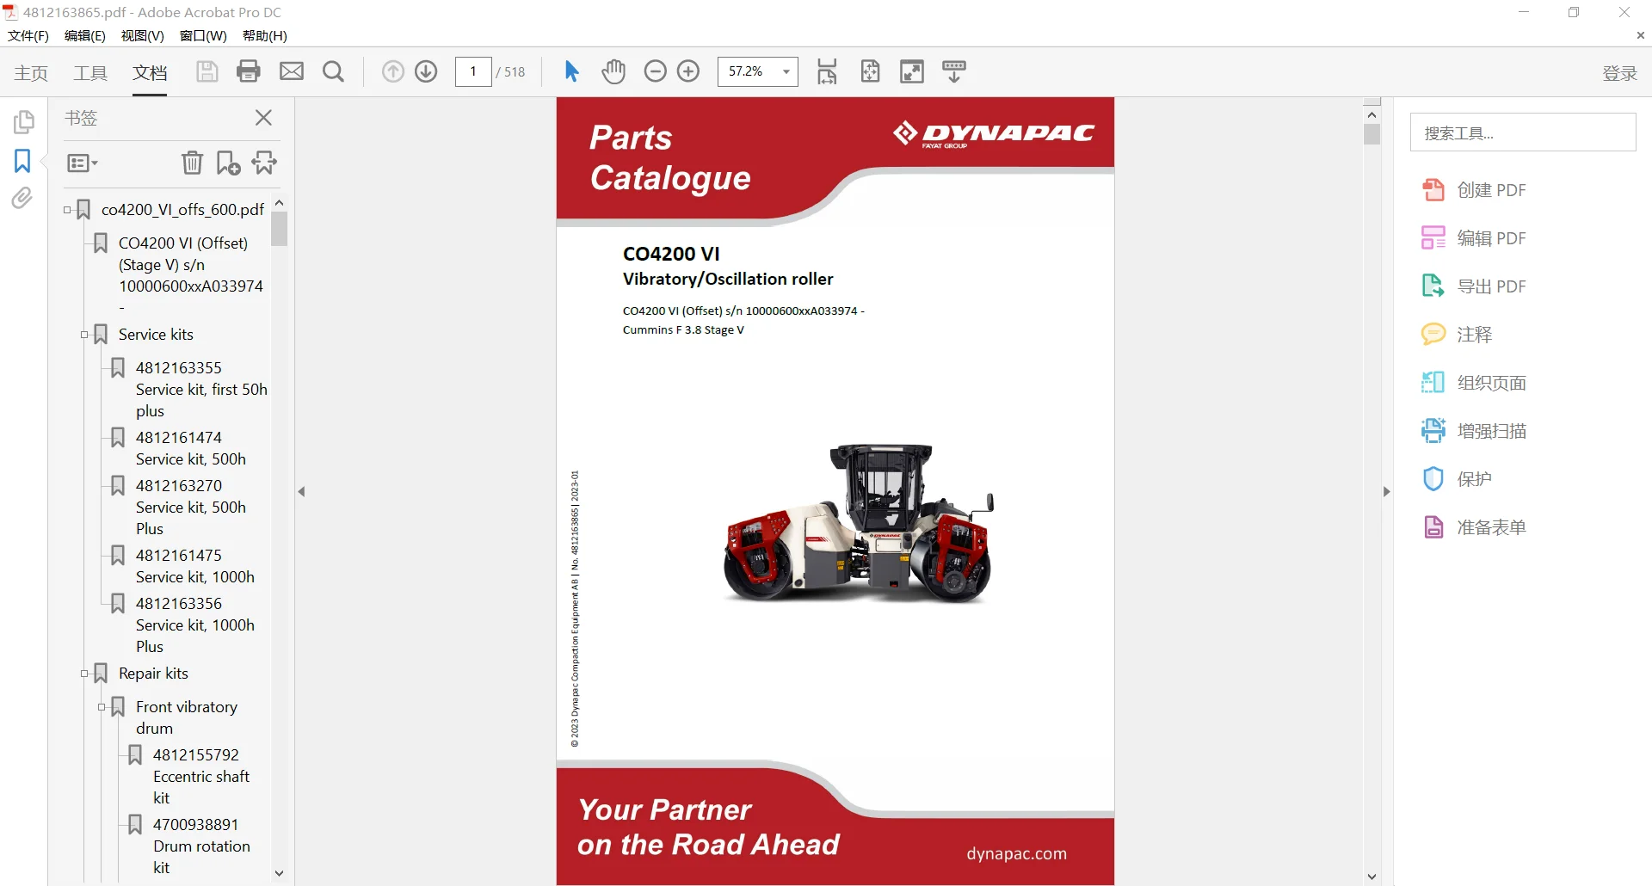This screenshot has width=1652, height=886.
Task: Open the 窗口(W) menu
Action: click(x=203, y=35)
